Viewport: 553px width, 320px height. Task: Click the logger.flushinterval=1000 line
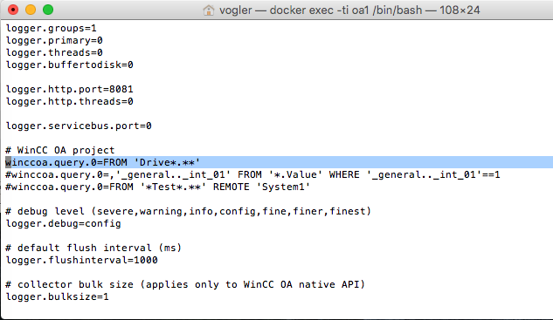click(82, 260)
